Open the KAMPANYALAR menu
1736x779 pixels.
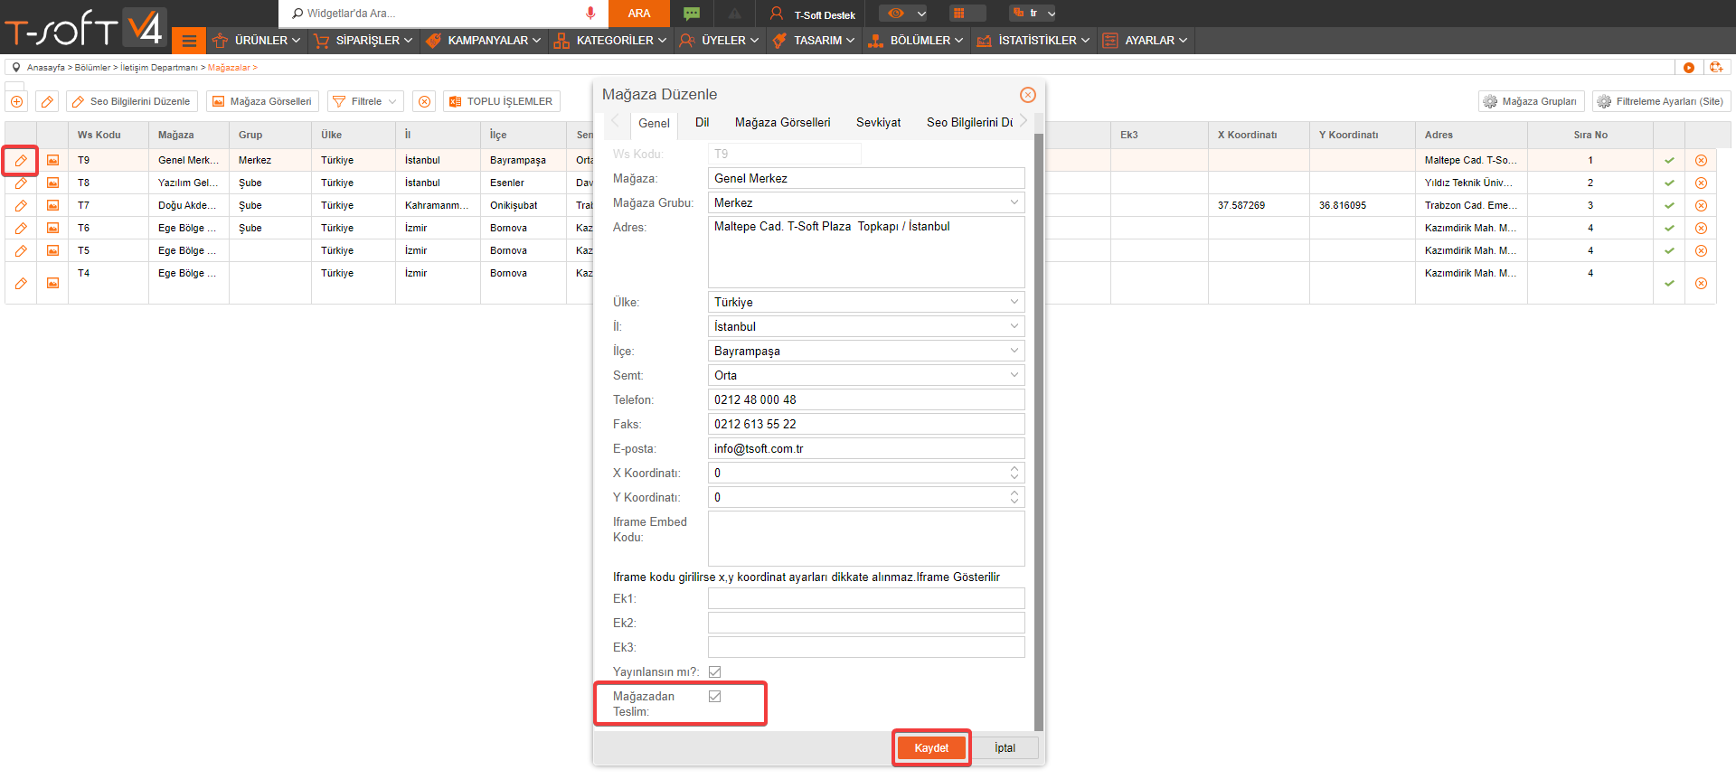click(483, 41)
